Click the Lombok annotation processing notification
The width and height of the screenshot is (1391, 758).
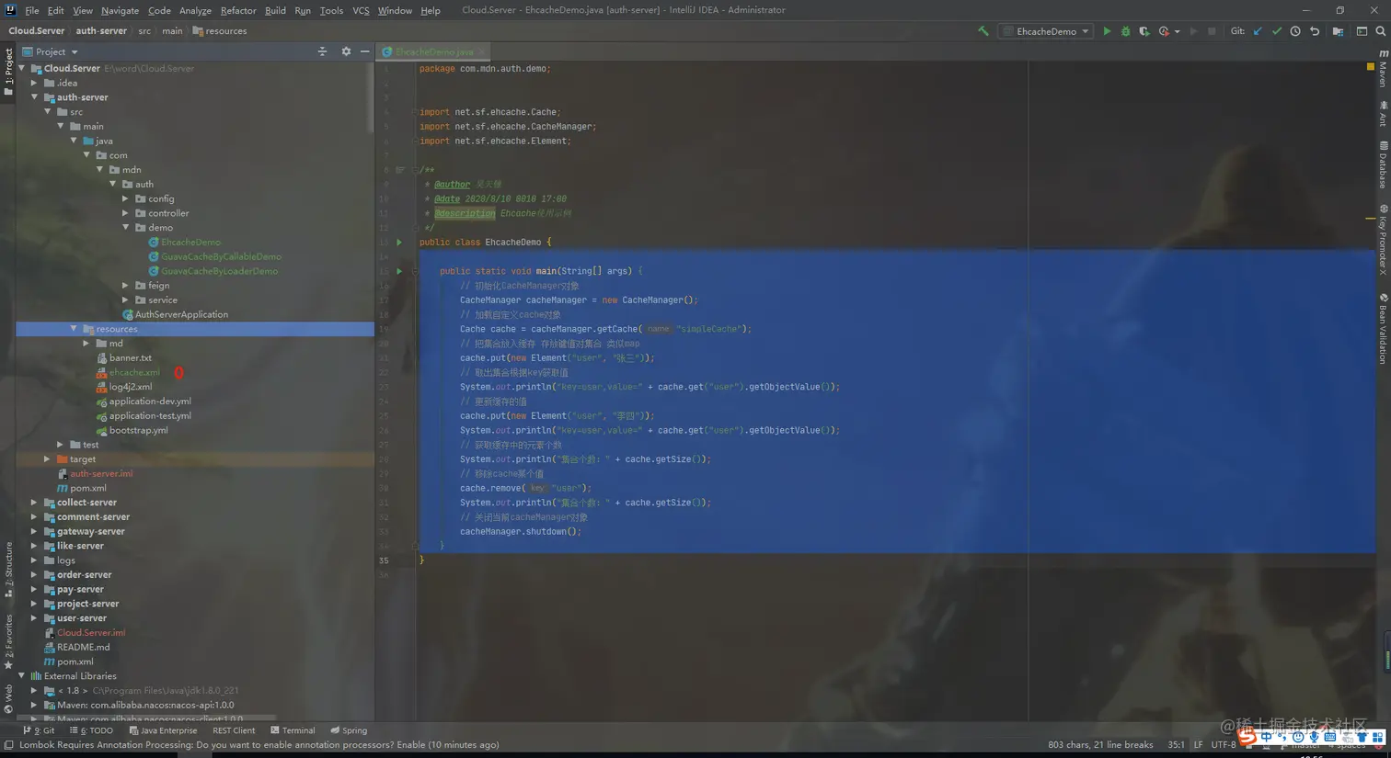coord(259,745)
